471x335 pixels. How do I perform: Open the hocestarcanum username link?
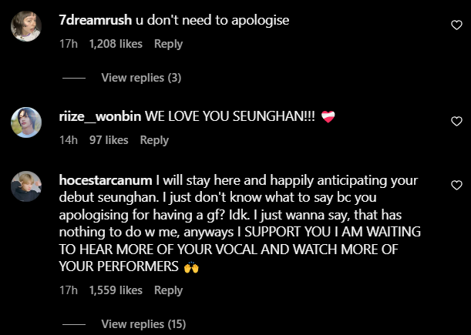tap(106, 180)
